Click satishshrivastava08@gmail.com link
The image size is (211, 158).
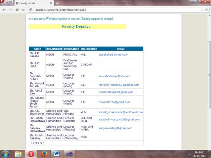119,120
